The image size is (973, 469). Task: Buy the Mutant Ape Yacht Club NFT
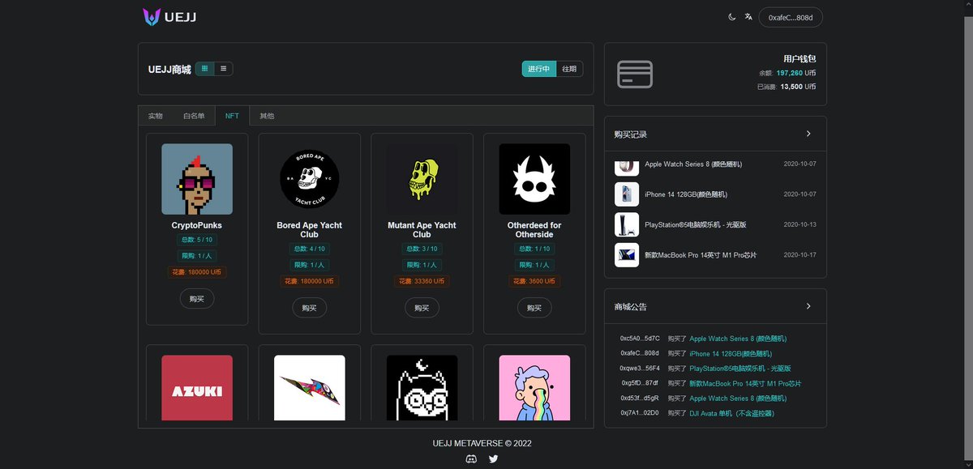click(422, 308)
